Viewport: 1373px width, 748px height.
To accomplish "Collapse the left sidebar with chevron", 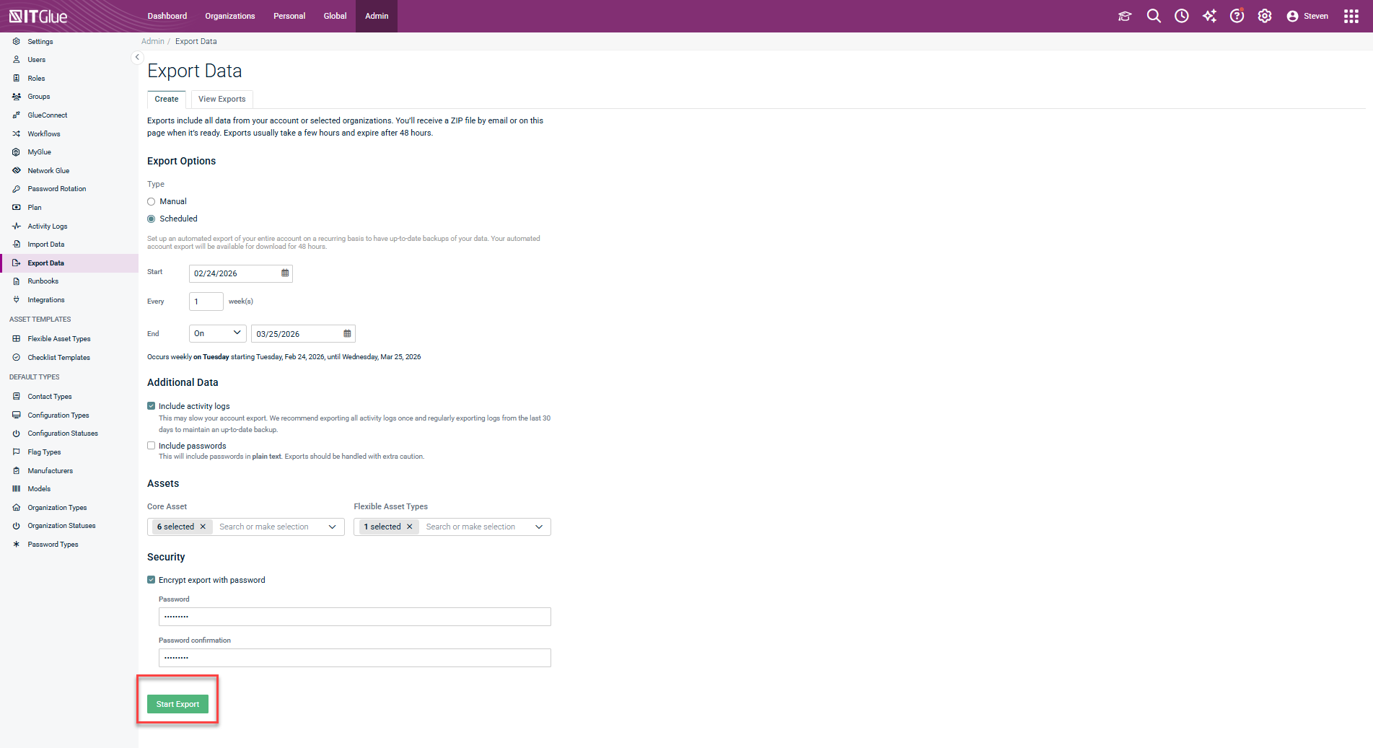I will (x=137, y=57).
